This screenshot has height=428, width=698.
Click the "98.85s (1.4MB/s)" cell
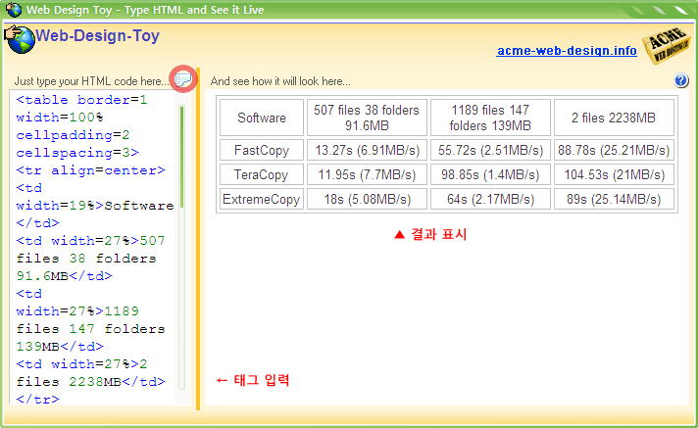pos(490,174)
